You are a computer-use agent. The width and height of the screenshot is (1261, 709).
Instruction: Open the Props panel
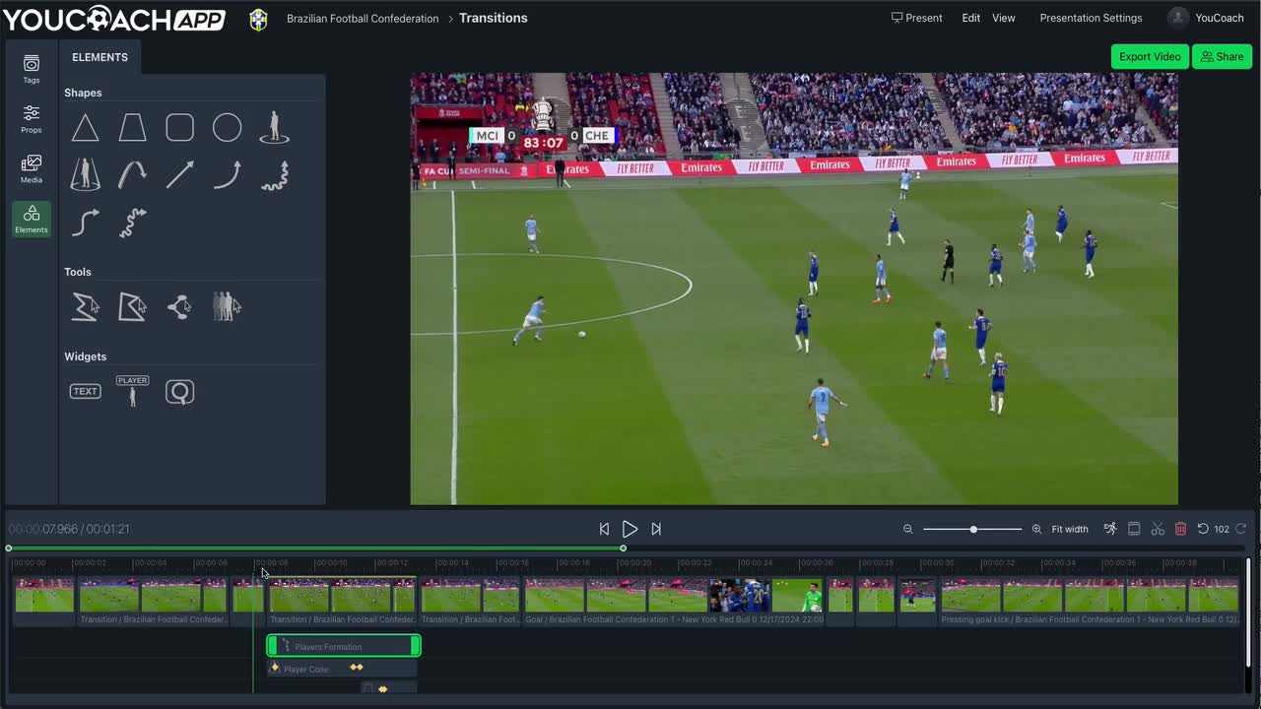[x=31, y=117]
